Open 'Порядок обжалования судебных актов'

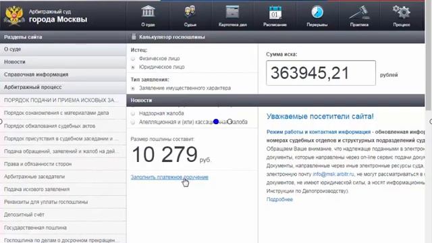click(x=63, y=126)
